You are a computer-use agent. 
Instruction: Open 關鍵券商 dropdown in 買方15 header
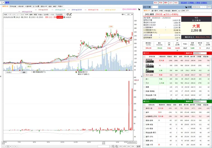(x=200, y=53)
